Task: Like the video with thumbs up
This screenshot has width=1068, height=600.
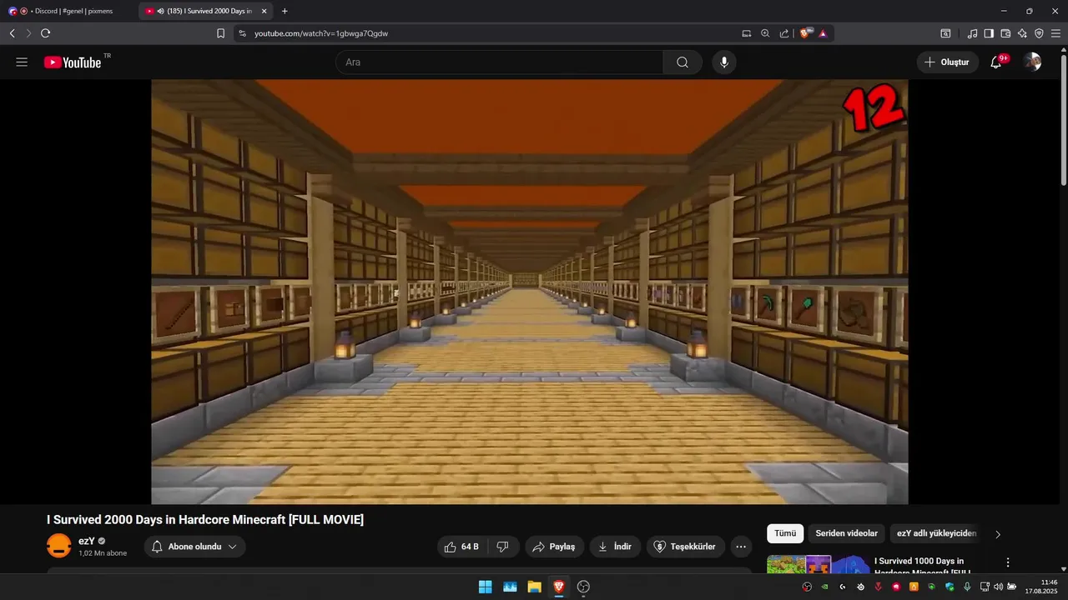Action: (461, 547)
